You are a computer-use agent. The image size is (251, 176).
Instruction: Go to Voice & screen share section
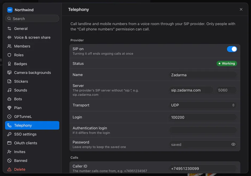coord(32,37)
